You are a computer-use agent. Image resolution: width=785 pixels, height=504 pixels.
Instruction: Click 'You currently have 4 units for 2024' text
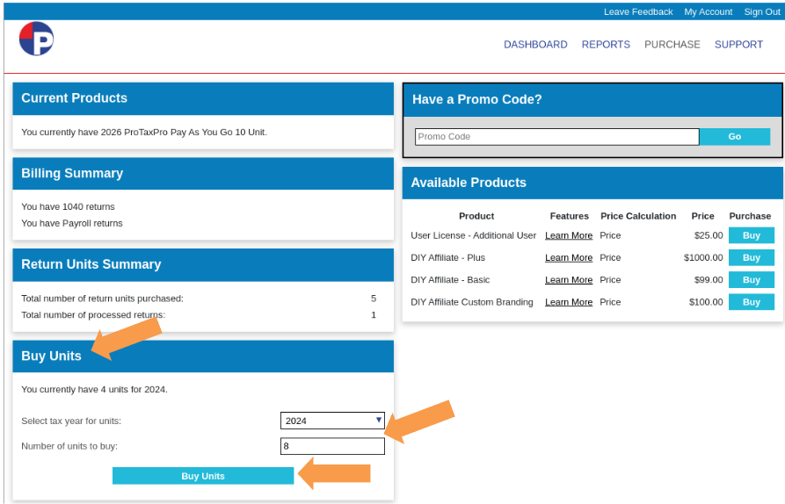95,390
